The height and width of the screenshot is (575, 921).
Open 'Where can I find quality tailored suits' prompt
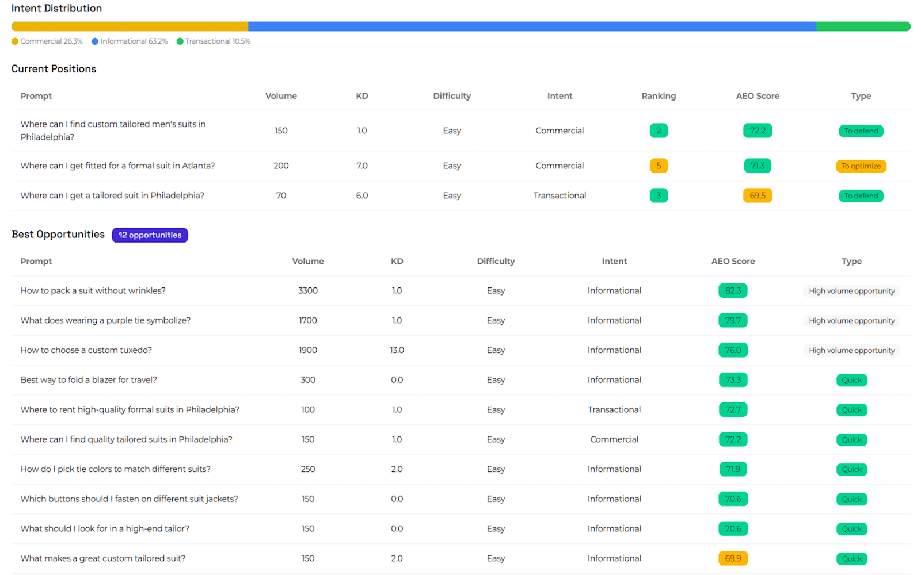tap(127, 439)
